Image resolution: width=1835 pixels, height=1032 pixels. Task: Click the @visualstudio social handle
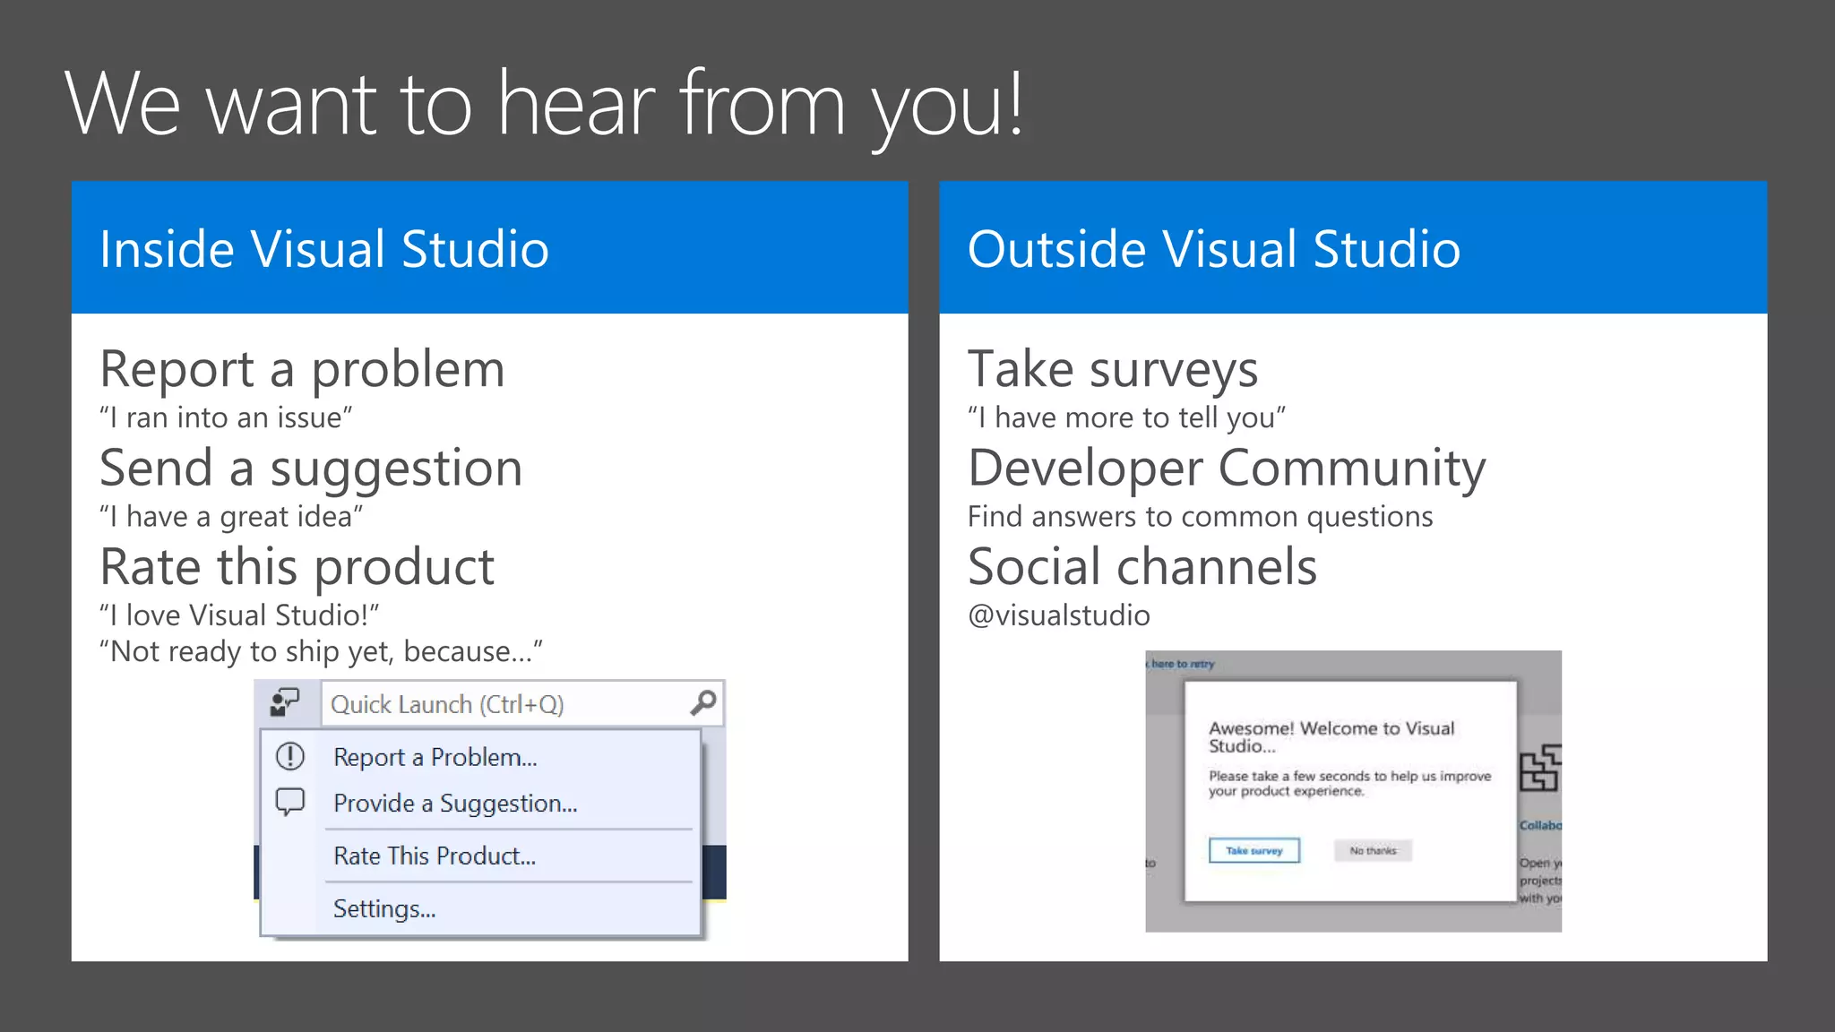[x=1058, y=615]
